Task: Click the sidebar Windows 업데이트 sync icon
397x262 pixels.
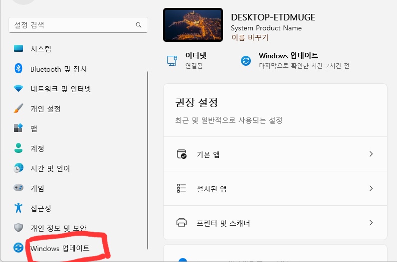Action: tap(18, 248)
